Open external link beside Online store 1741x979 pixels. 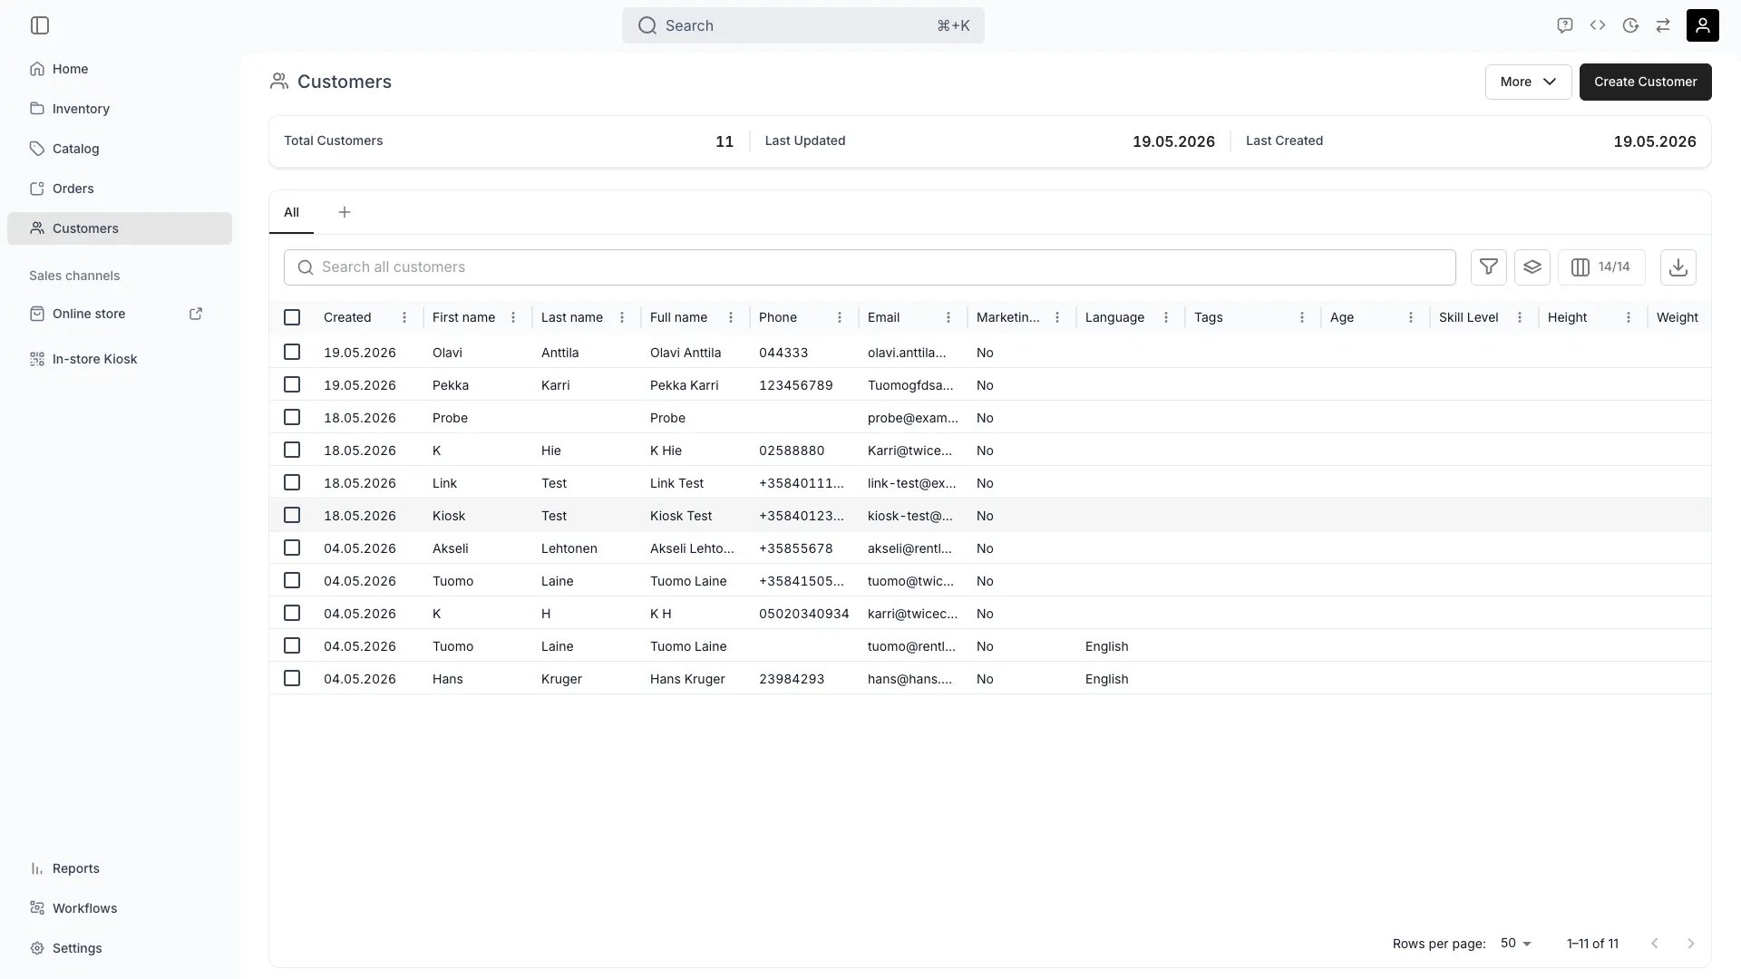click(196, 314)
